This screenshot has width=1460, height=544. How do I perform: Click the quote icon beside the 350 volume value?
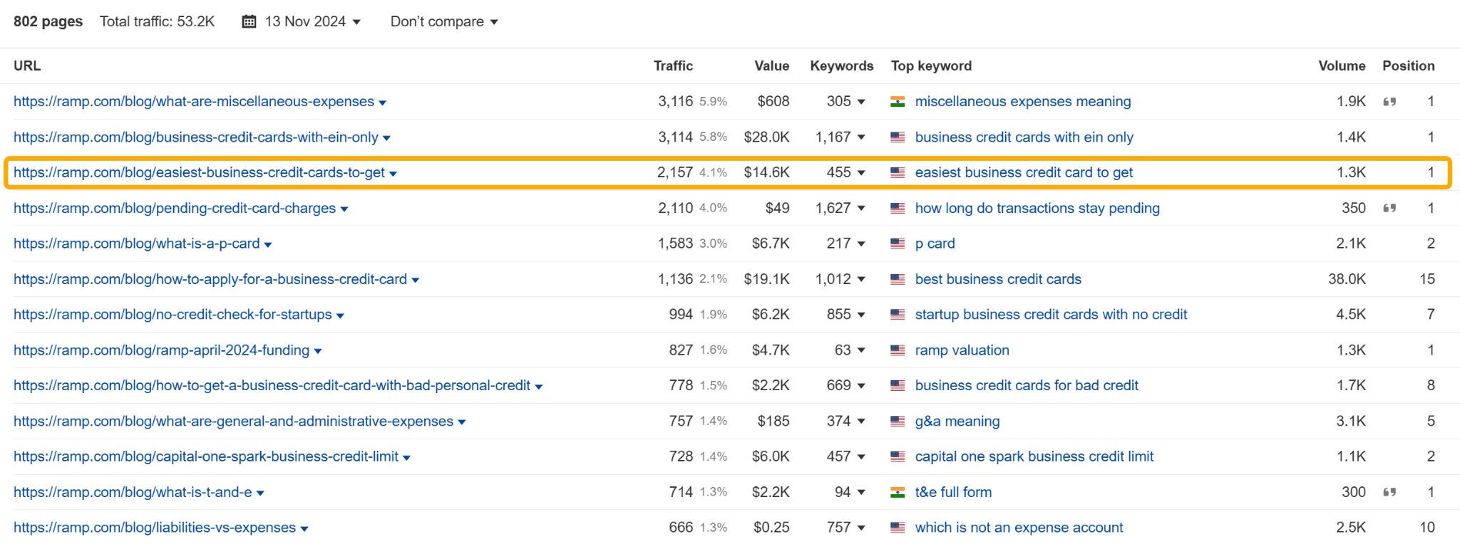[x=1390, y=208]
